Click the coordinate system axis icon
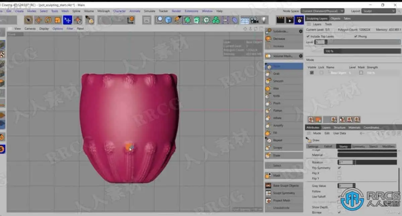This screenshot has height=216, width=402. coord(131,20)
